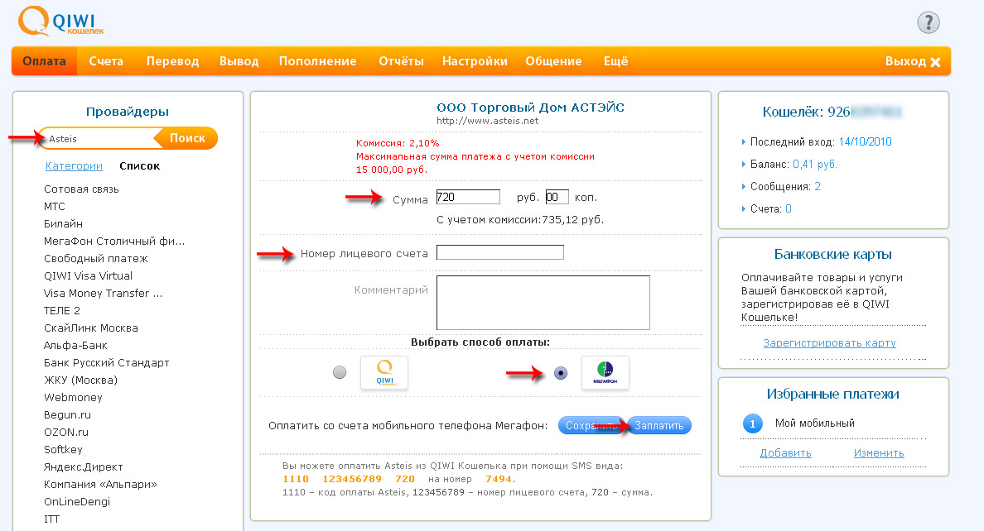Select Softkey provider

pos(63,449)
